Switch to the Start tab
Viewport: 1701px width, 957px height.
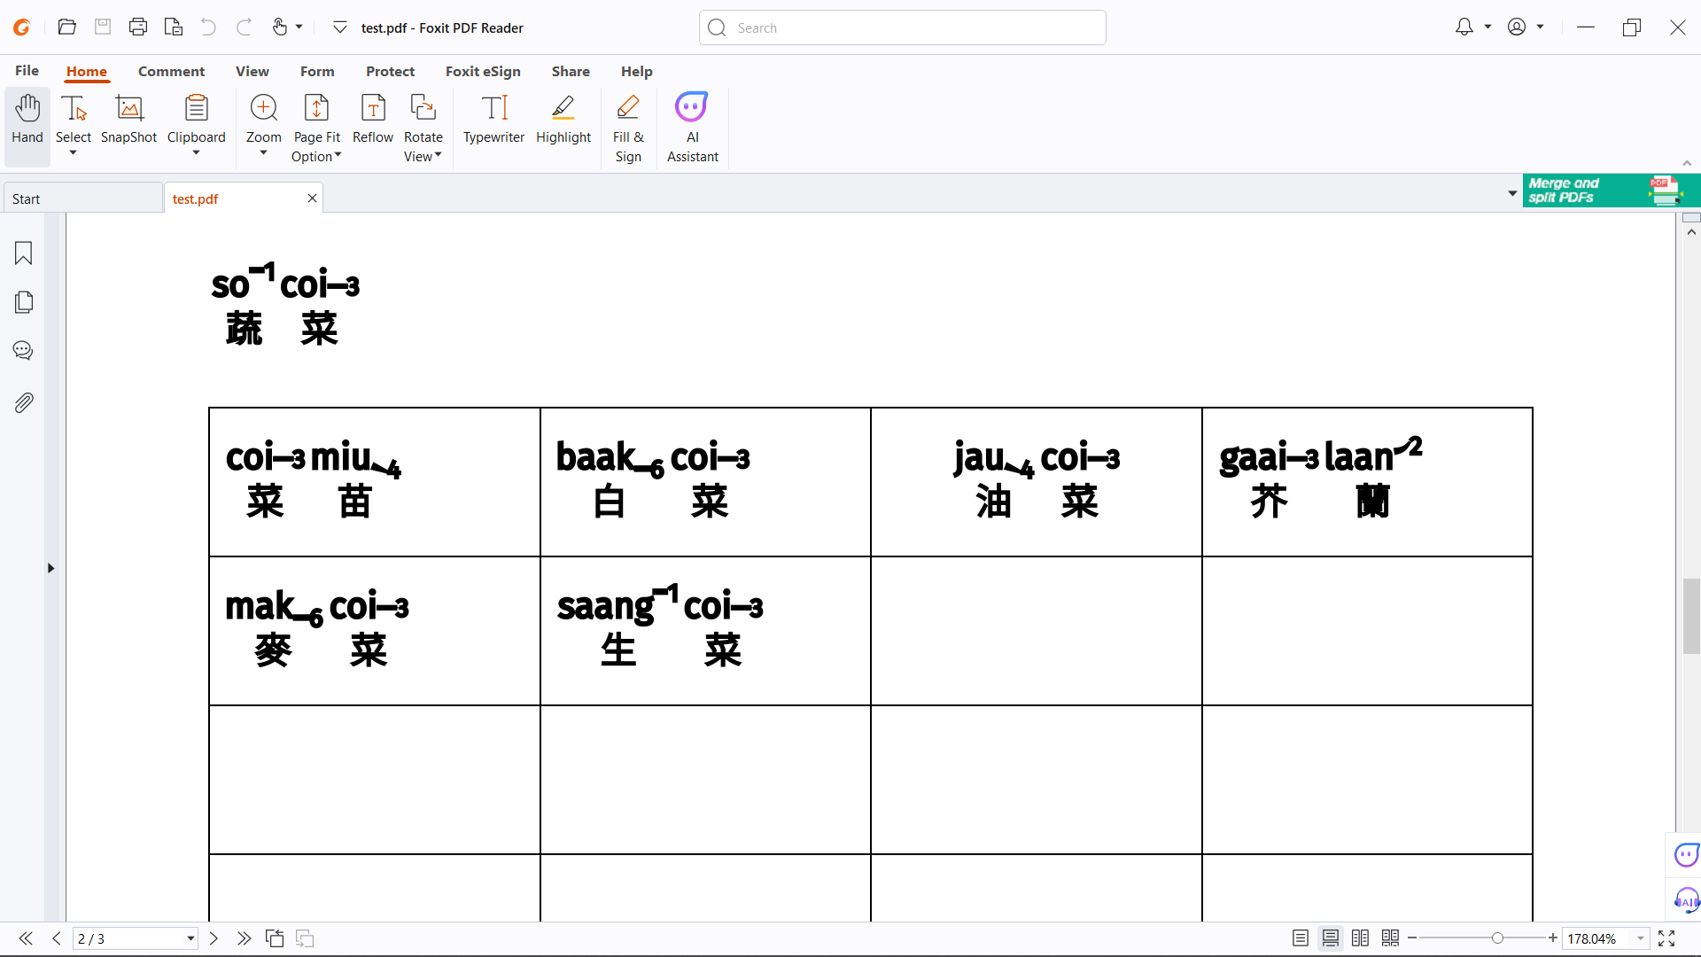[82, 198]
